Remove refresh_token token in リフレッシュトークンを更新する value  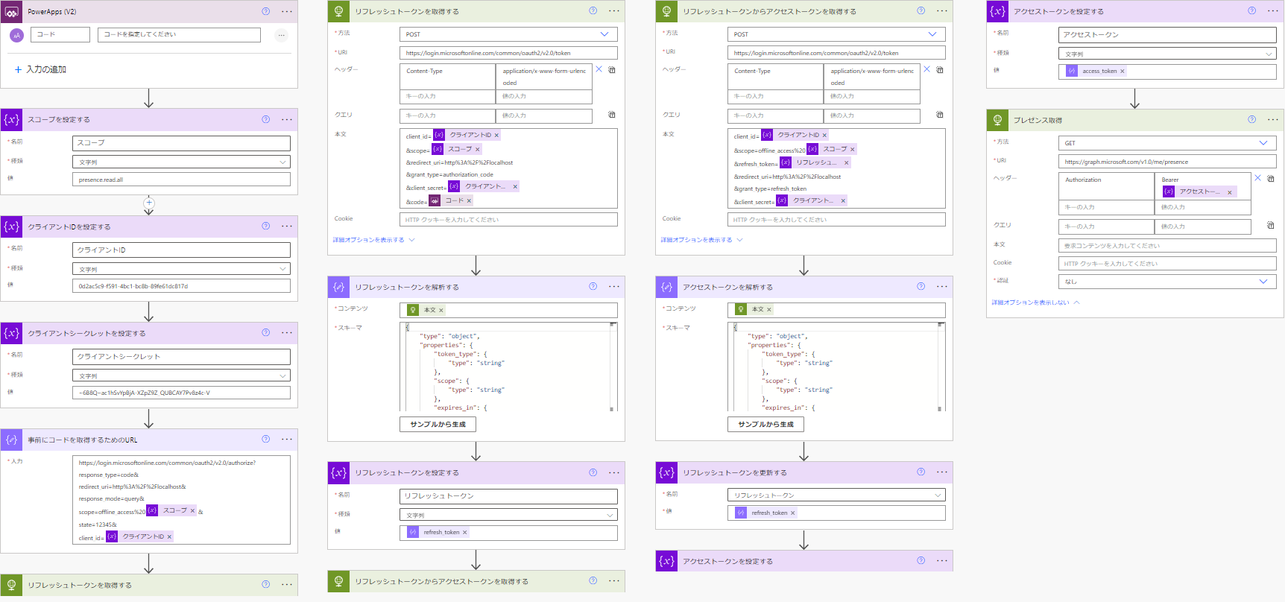point(792,513)
